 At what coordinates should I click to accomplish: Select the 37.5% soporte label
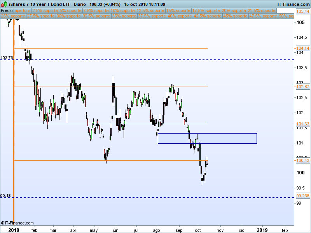(x=152, y=16)
